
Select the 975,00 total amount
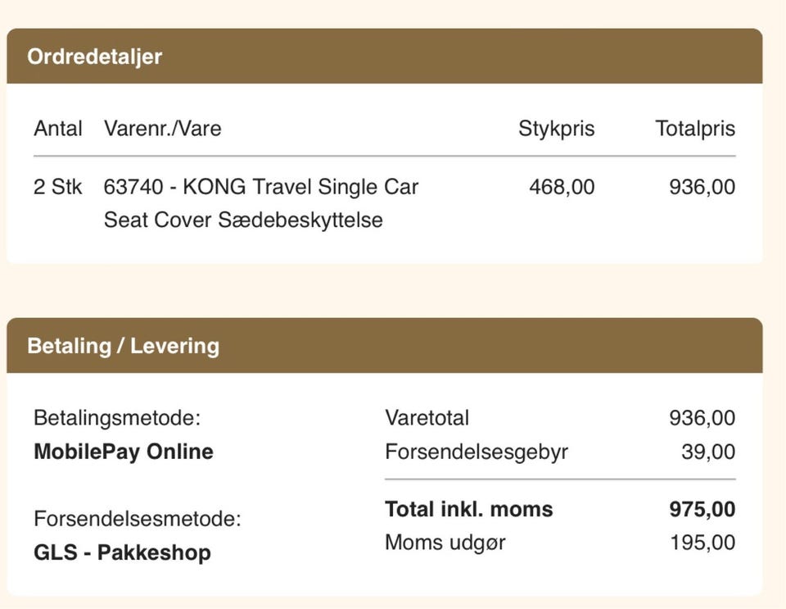point(702,509)
